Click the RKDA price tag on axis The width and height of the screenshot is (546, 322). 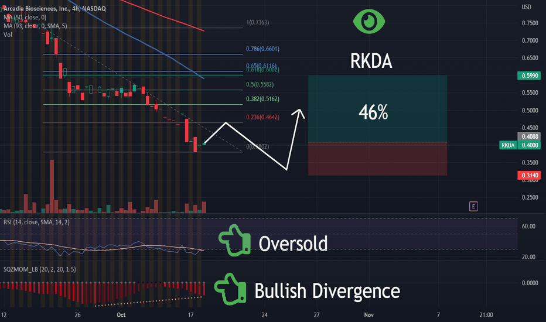tap(508, 145)
